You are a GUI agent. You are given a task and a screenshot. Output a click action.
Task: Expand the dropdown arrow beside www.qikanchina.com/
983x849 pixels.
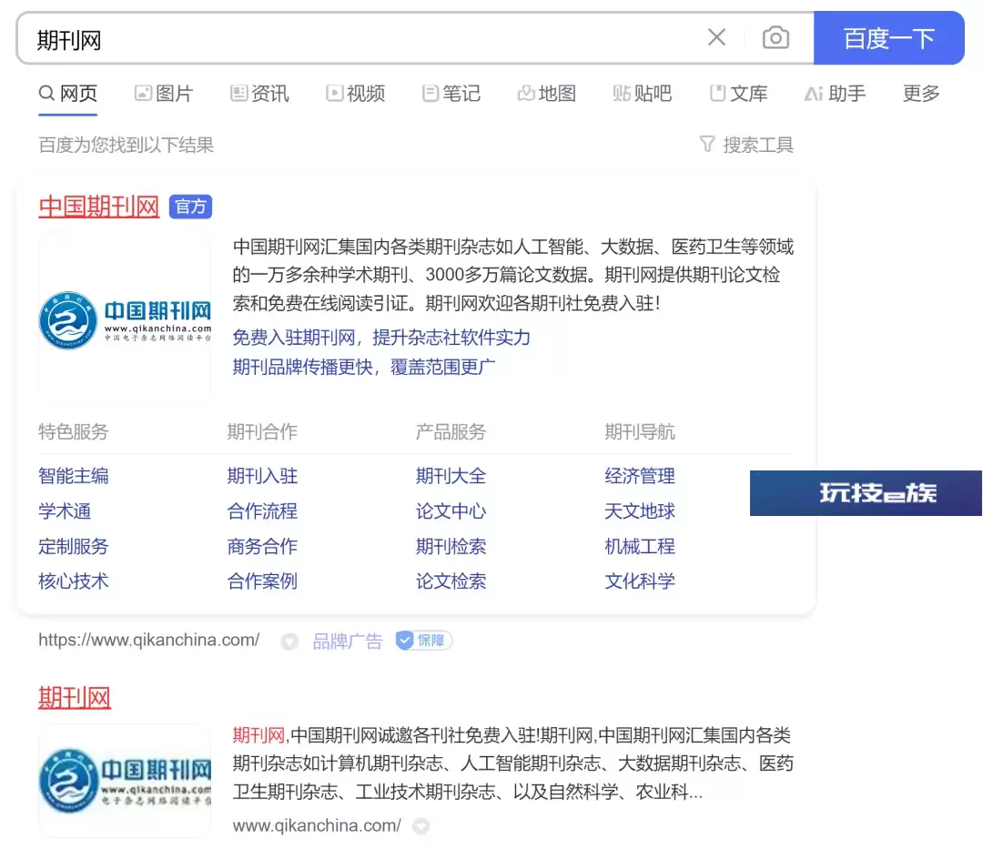[421, 826]
